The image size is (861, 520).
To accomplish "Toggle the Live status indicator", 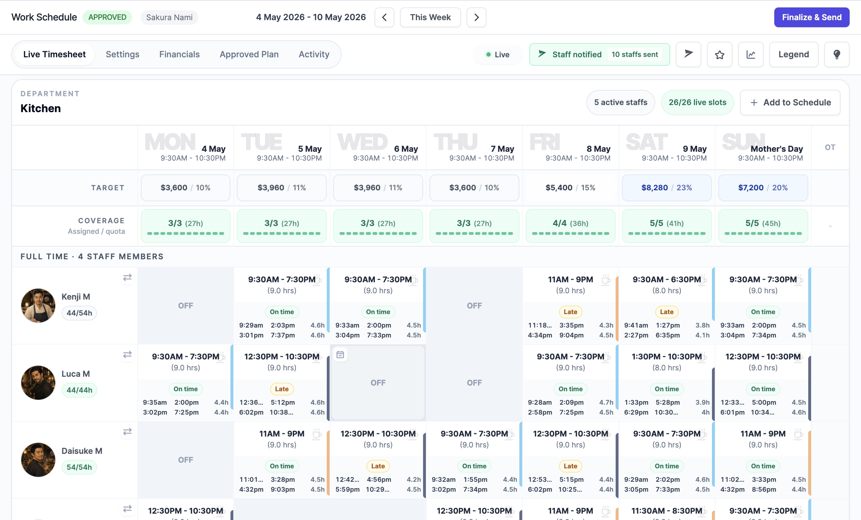I will pos(498,54).
